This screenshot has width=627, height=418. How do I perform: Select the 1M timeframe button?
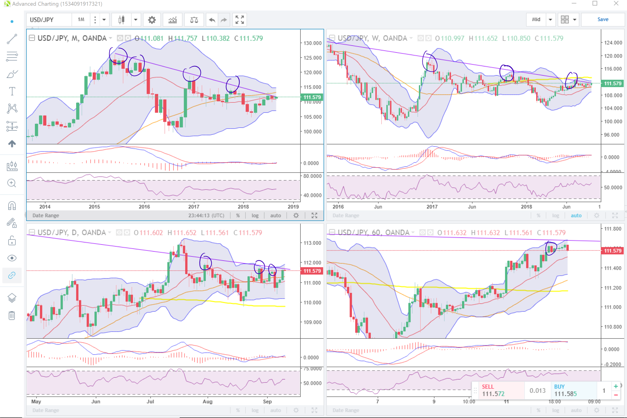point(81,20)
